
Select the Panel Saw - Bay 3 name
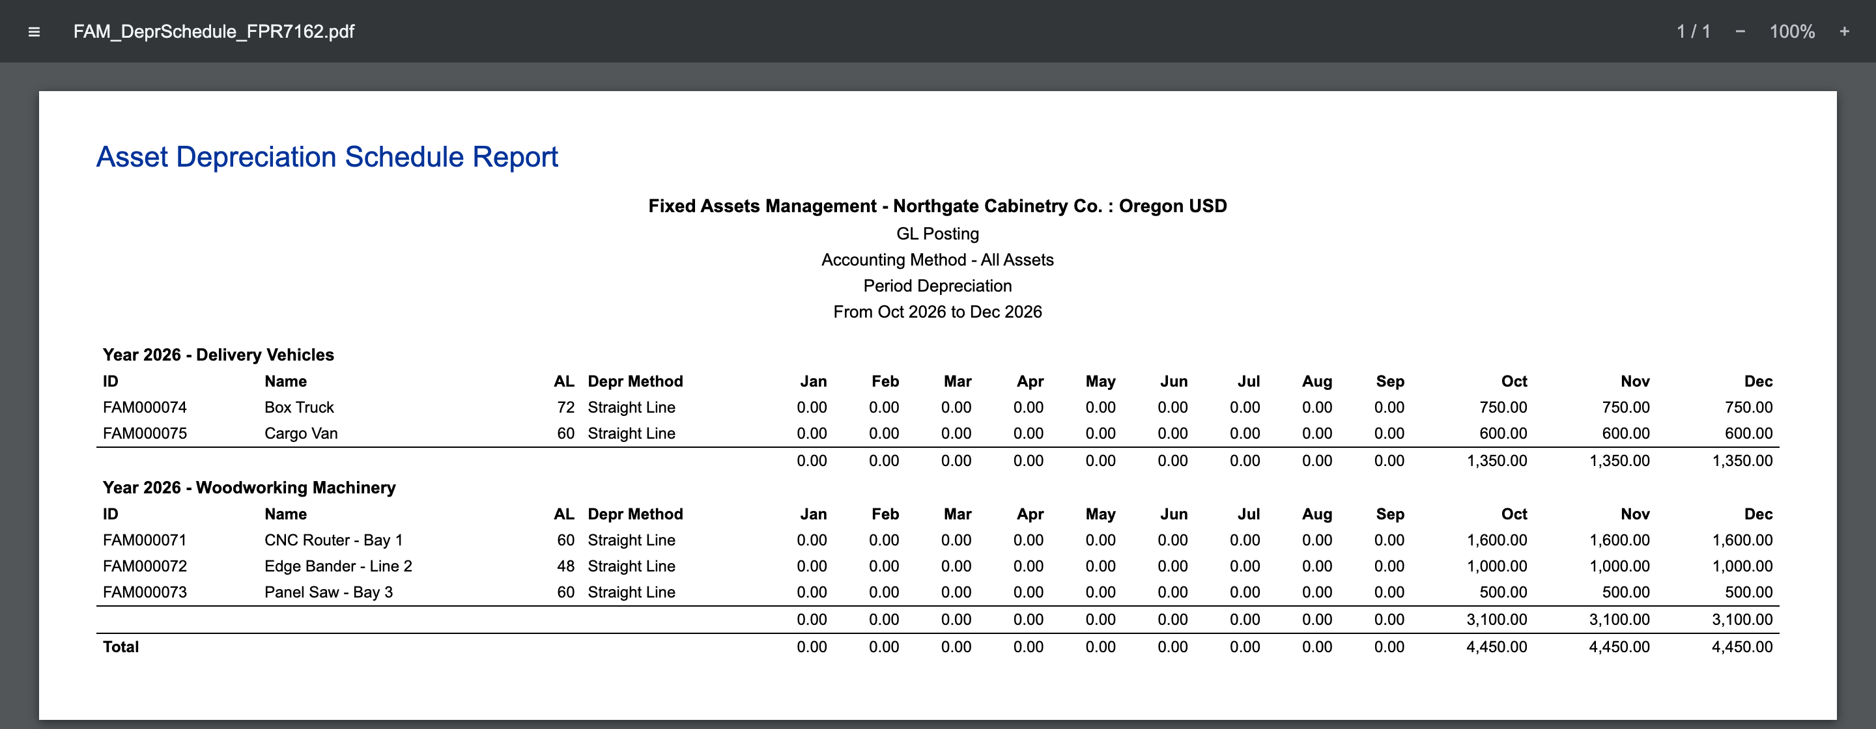328,592
